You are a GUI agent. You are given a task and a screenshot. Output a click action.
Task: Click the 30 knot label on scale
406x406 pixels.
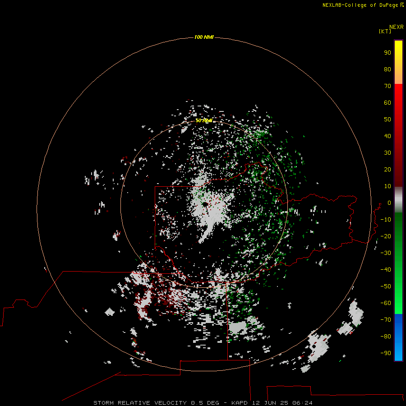pyautogui.click(x=388, y=153)
